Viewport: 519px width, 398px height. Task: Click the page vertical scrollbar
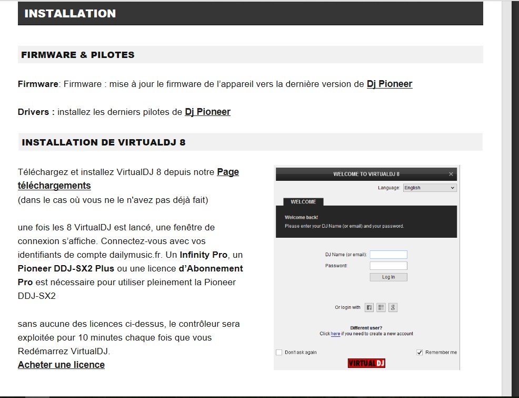coord(506,199)
